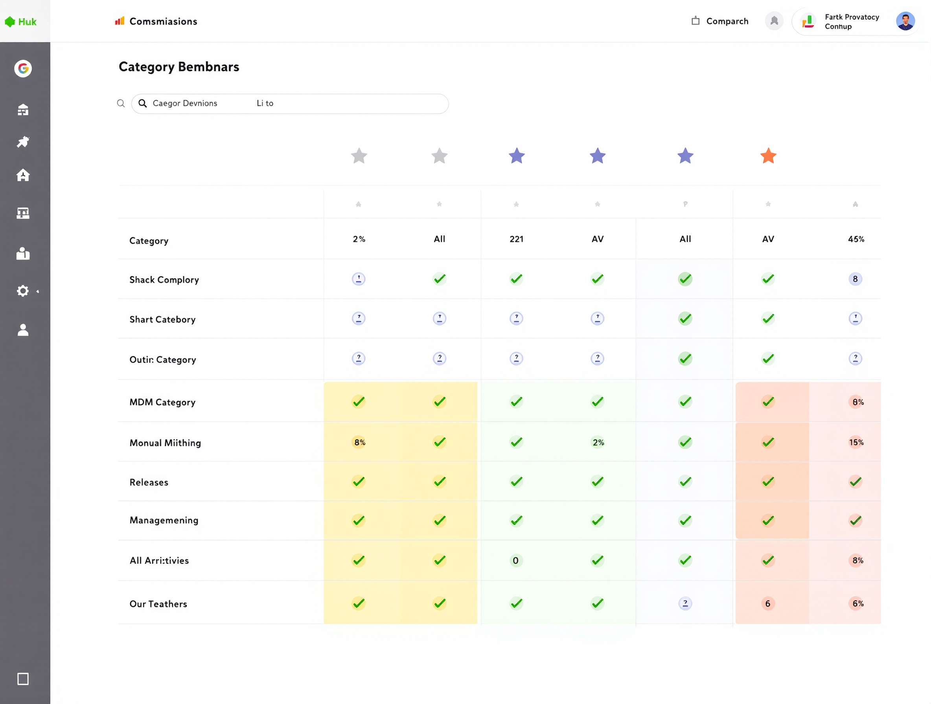The height and width of the screenshot is (704, 931).
Task: Click the first gray star column header
Action: 359,156
